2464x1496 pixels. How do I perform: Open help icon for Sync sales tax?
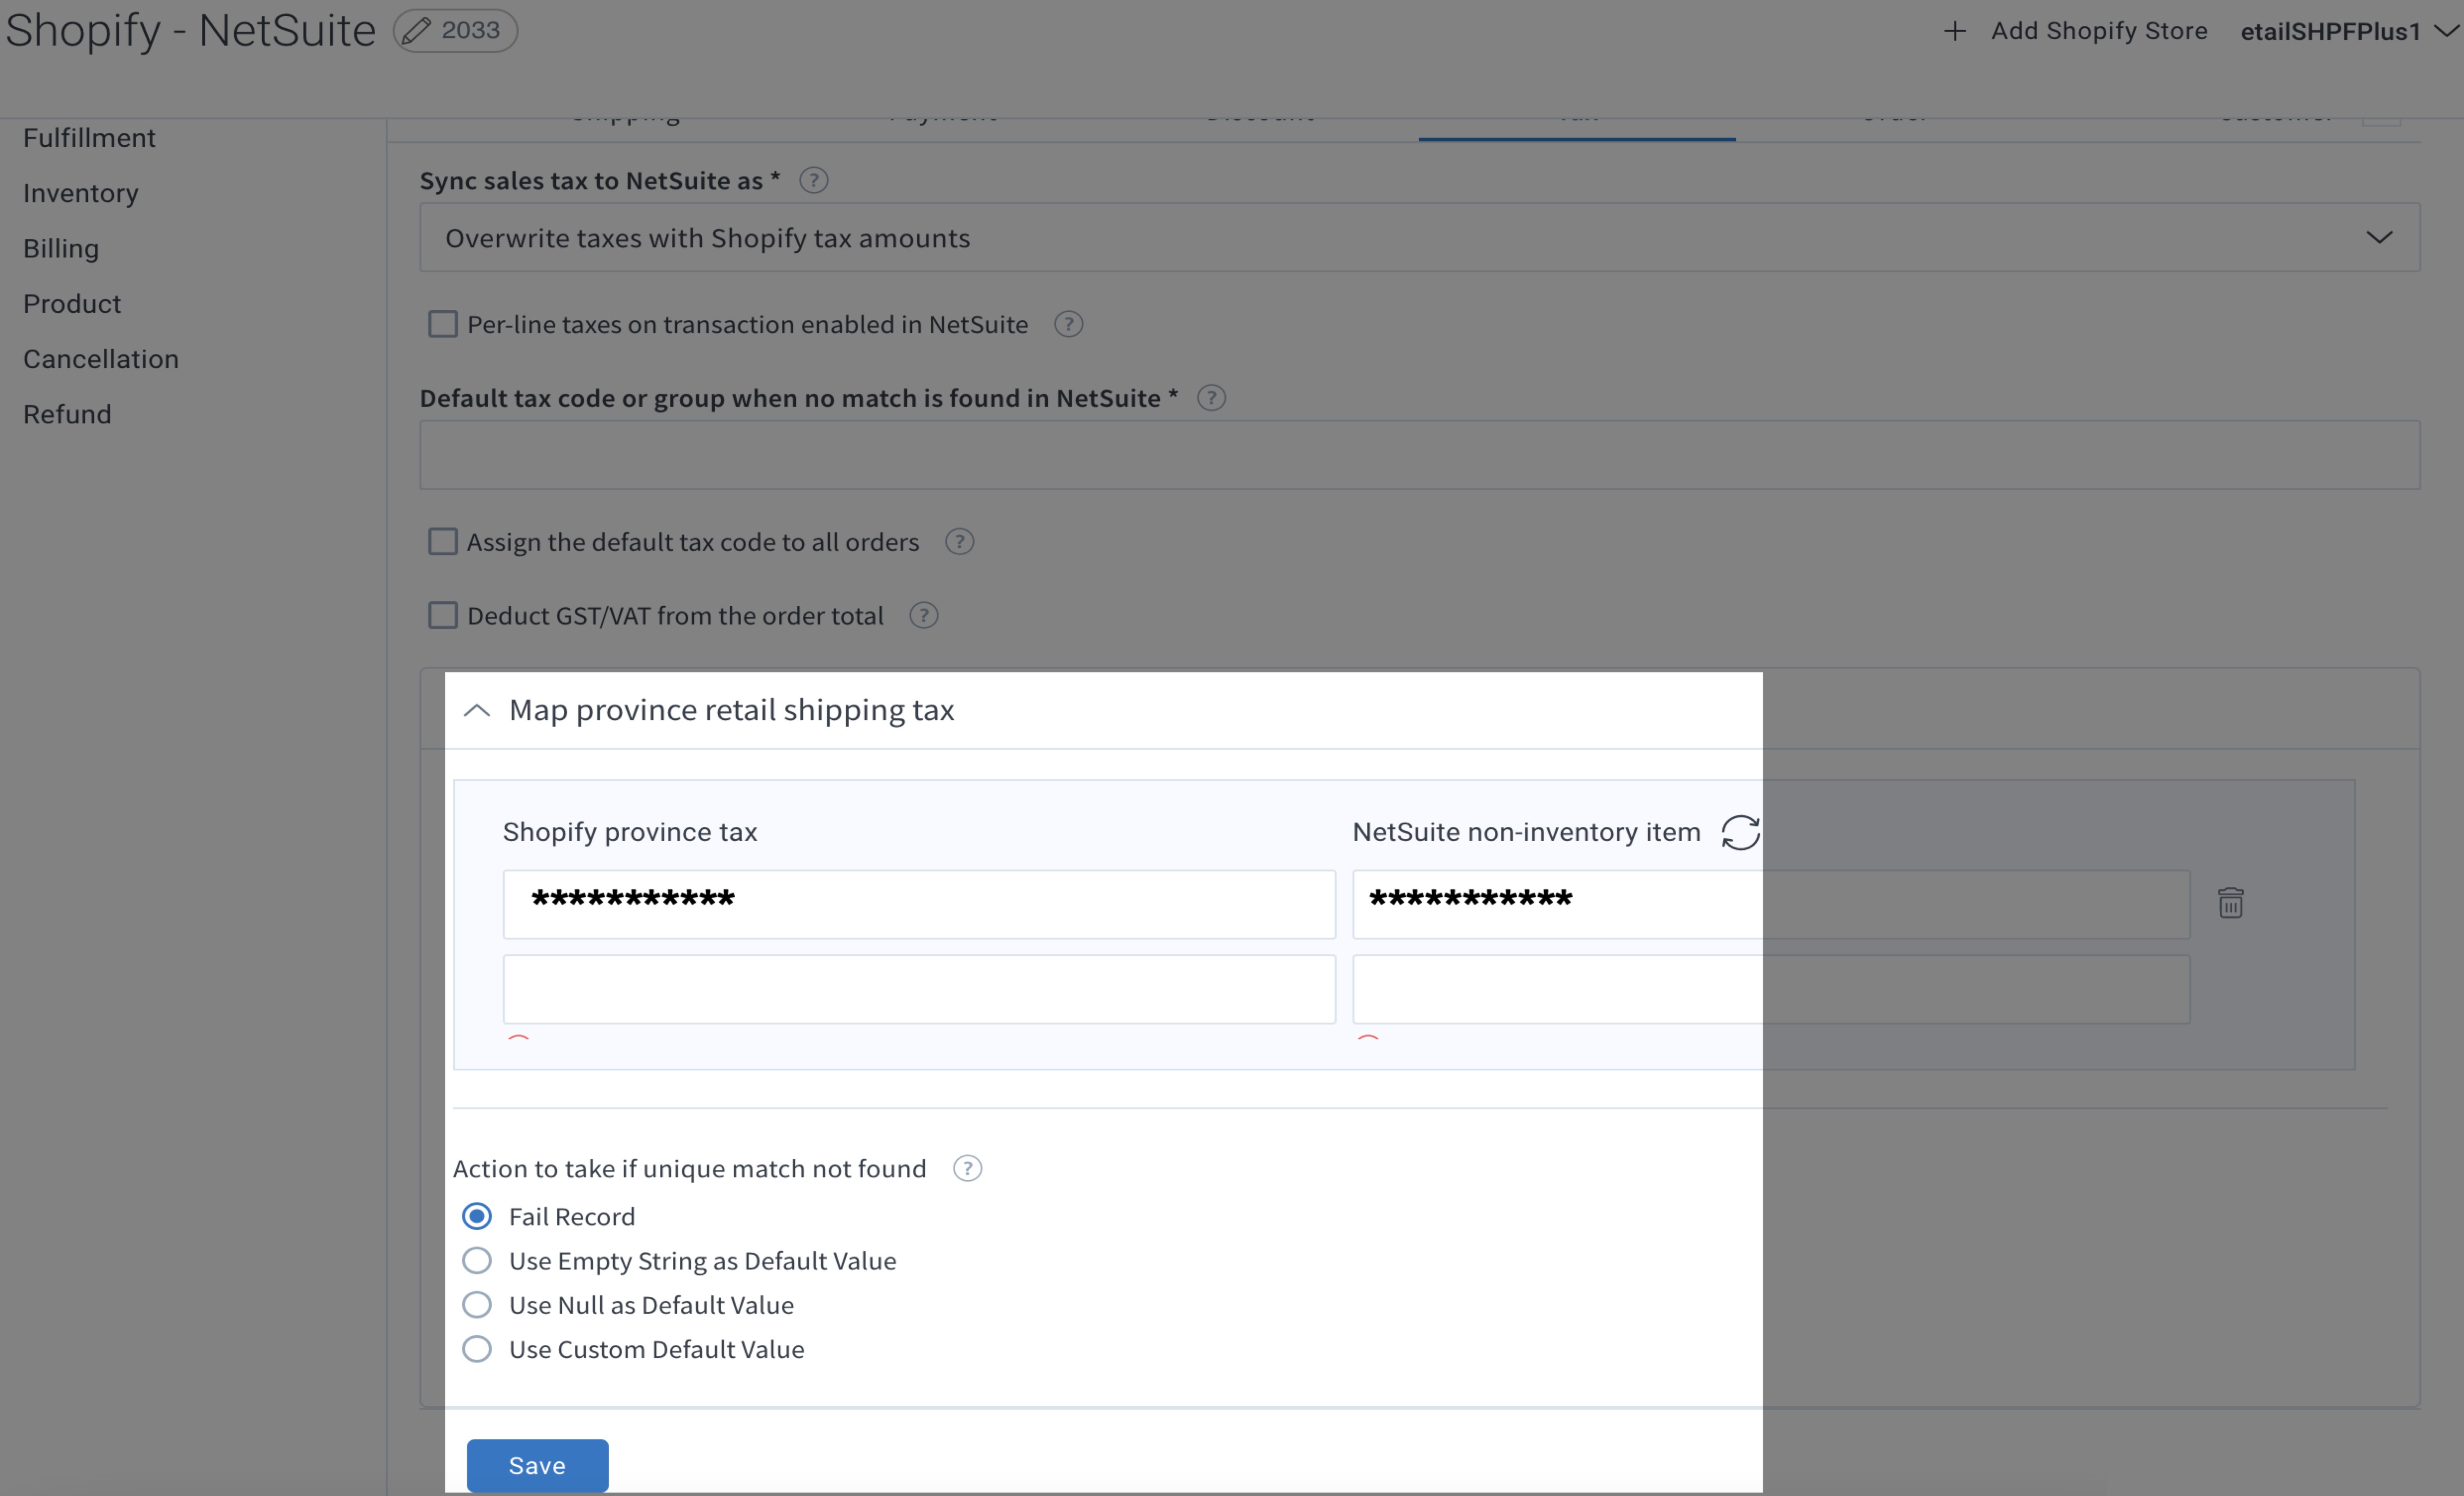(814, 180)
